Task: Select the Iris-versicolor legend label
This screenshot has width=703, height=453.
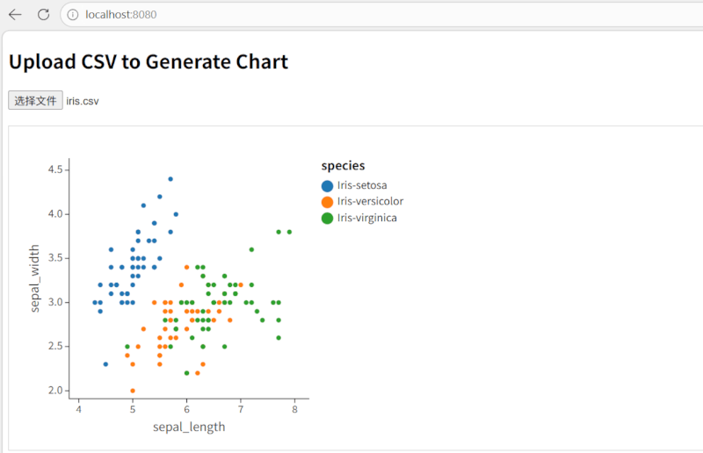Action: [370, 202]
